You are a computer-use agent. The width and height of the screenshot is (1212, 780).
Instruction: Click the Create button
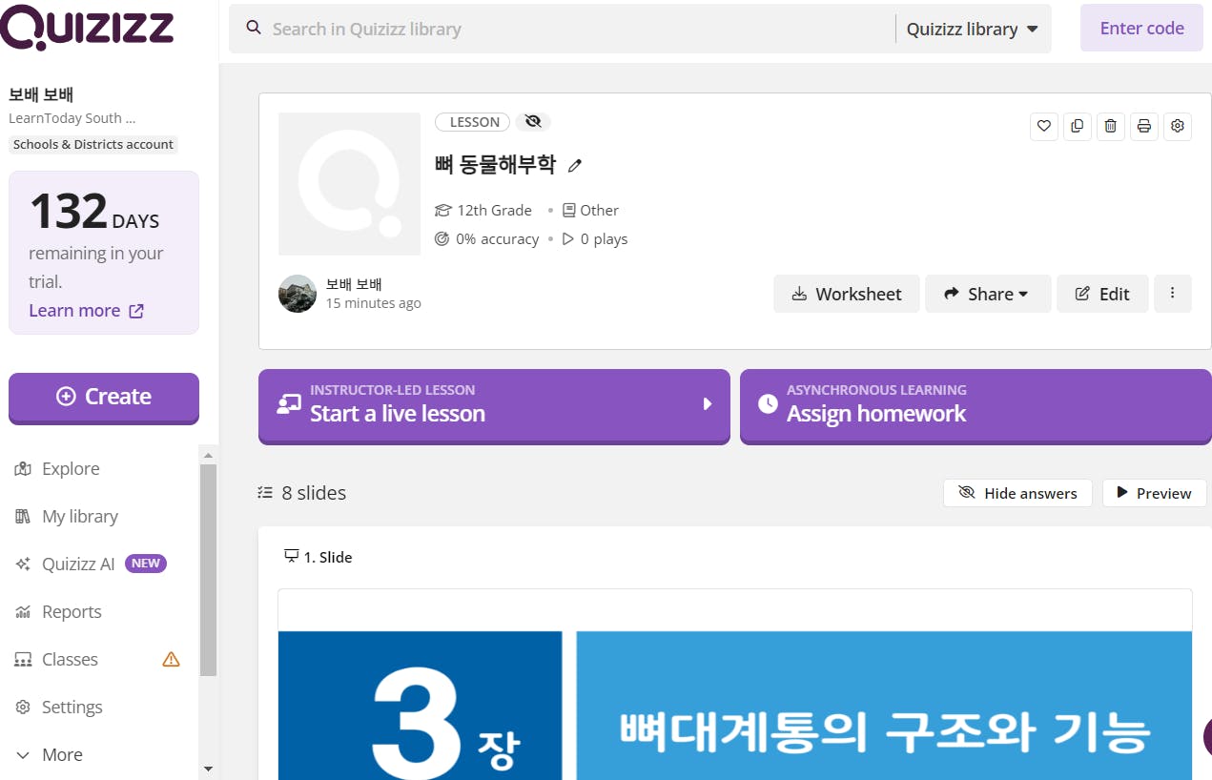coord(104,397)
